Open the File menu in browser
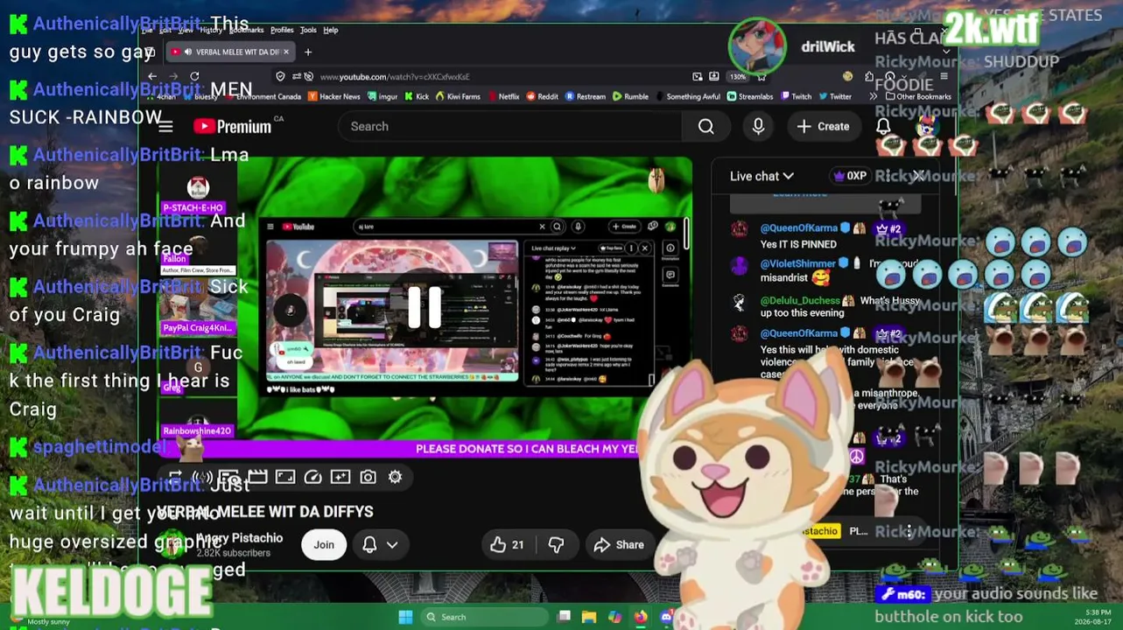Screen dimensions: 1123x630 [148, 30]
